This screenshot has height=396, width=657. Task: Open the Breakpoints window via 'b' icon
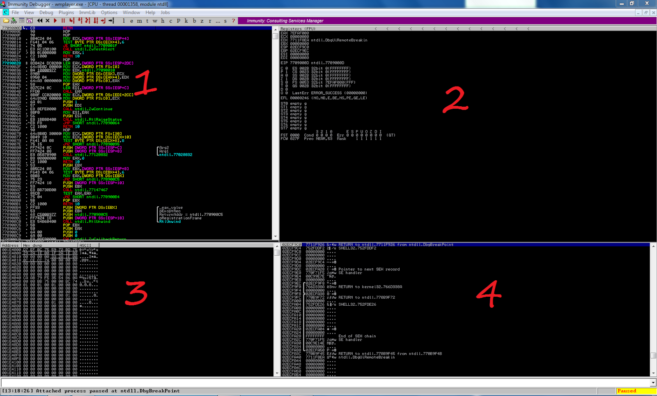[x=195, y=20]
